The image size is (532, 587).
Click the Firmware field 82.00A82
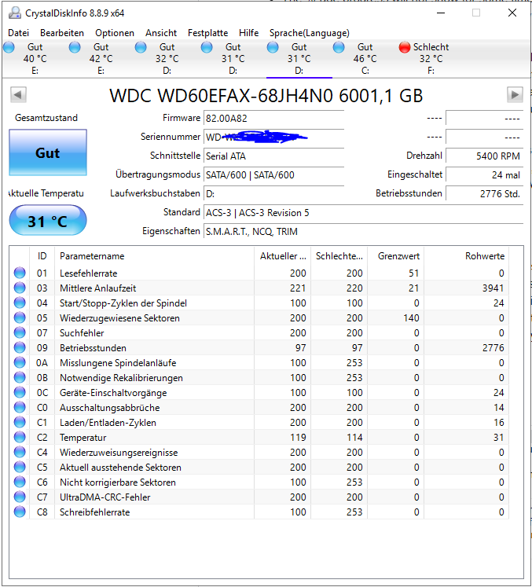(273, 119)
